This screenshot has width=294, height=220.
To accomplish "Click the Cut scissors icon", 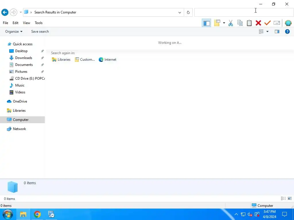I will [231, 23].
